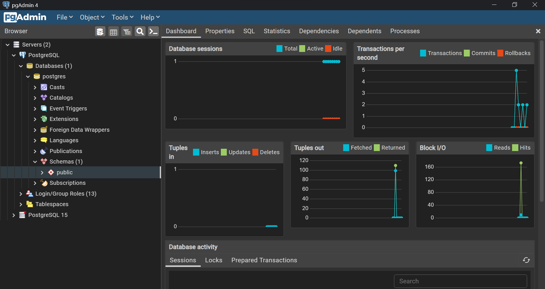The image size is (545, 289).
Task: Select Prepared Transactions tab
Action: 264,260
